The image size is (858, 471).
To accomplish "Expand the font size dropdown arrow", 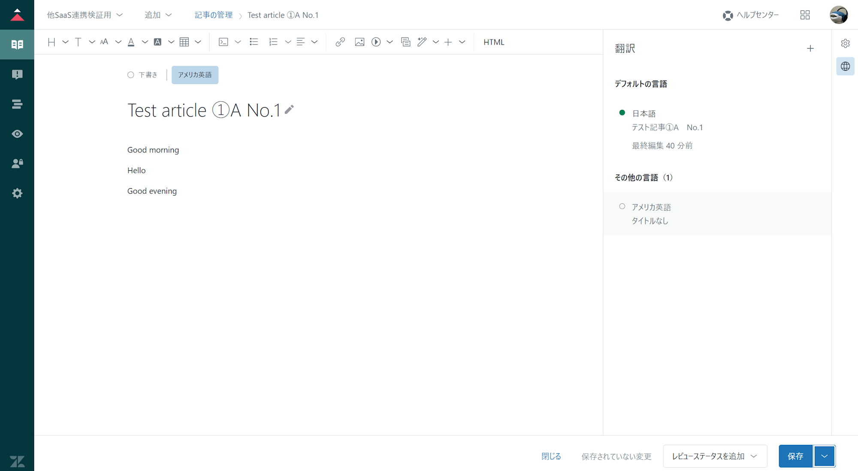I will 118,42.
